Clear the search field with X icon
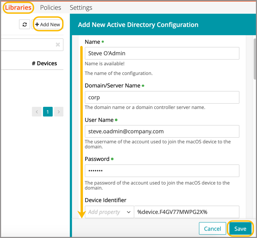The image size is (257, 238). point(58,45)
